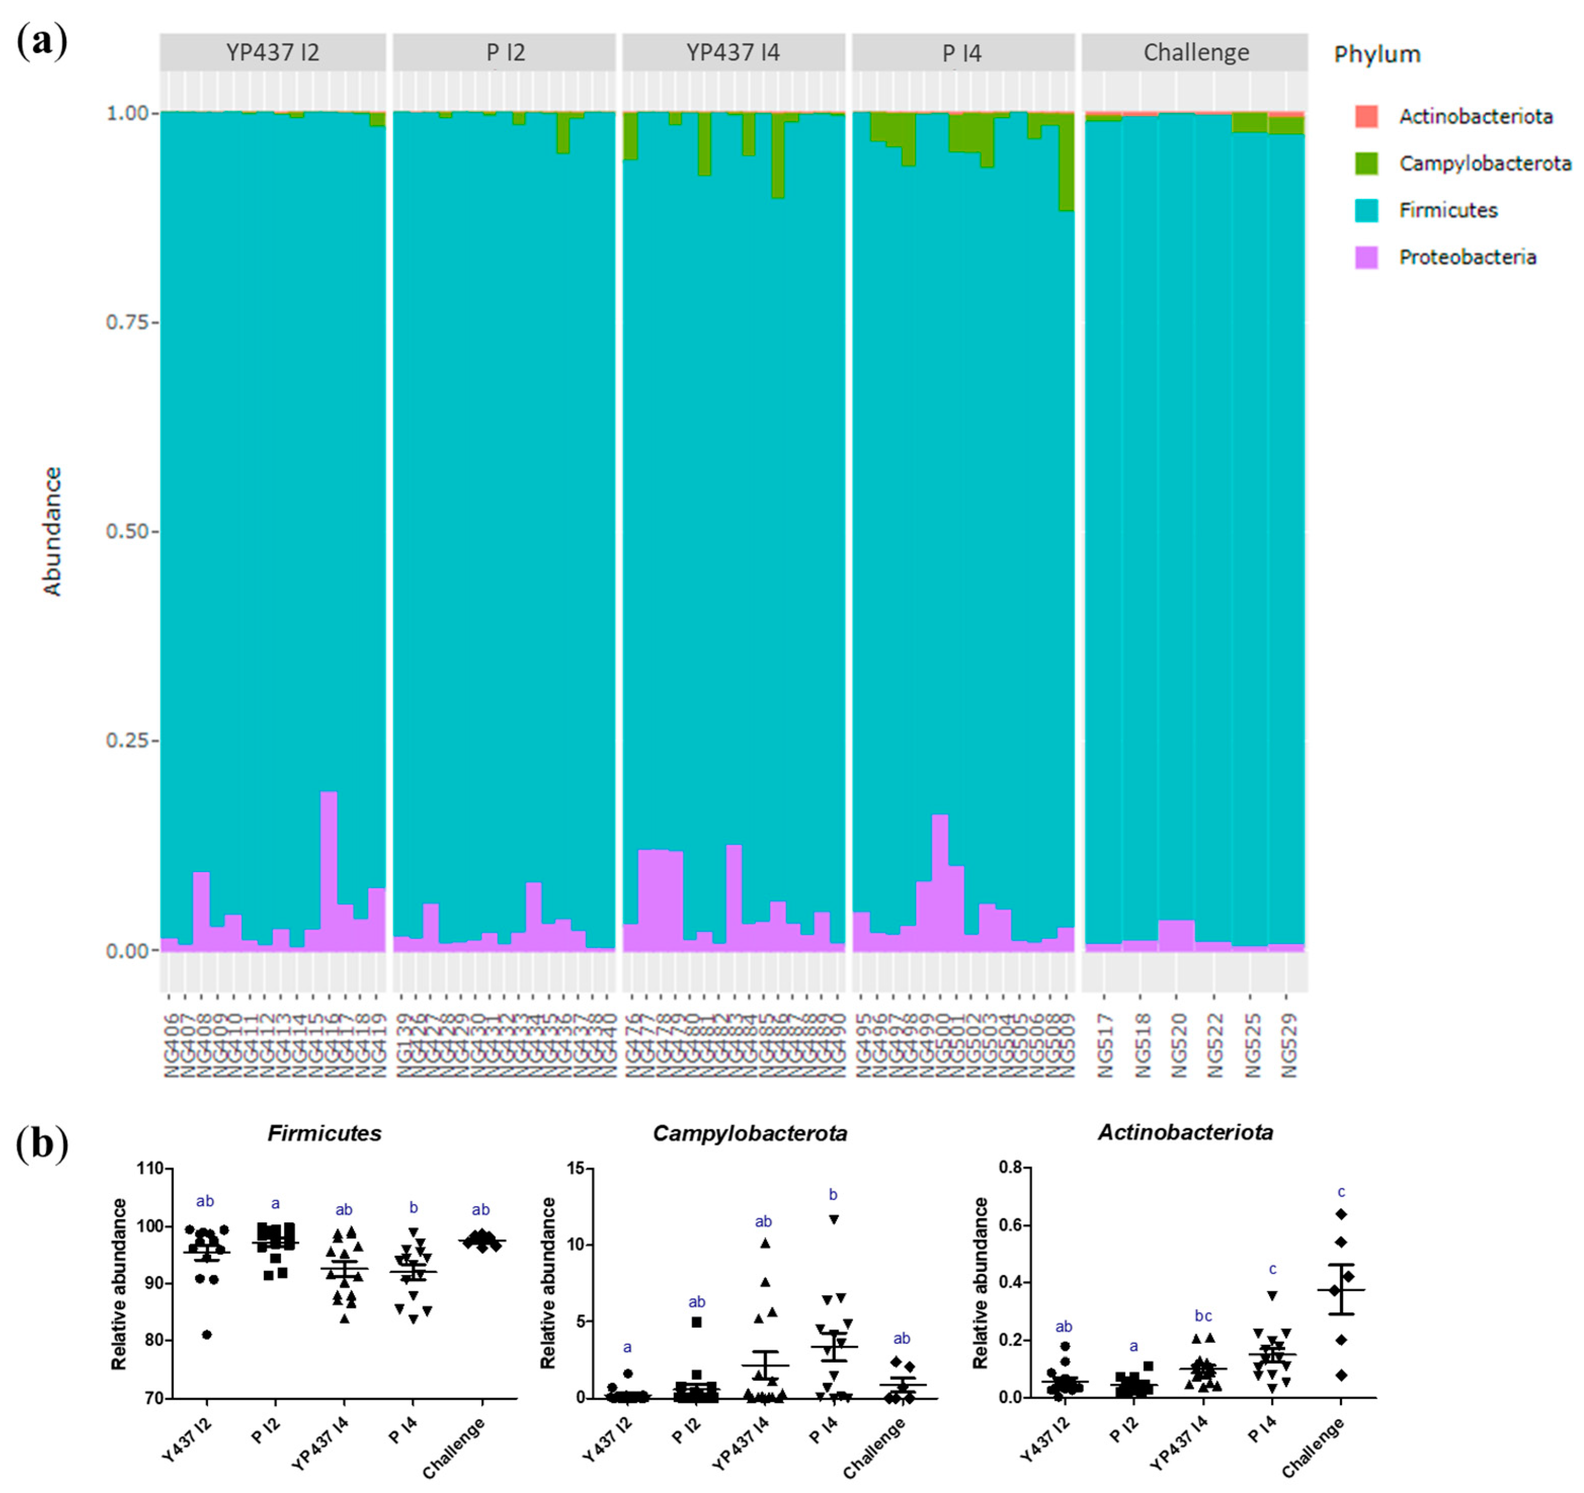Click the NG520 sample label

click(1179, 1045)
